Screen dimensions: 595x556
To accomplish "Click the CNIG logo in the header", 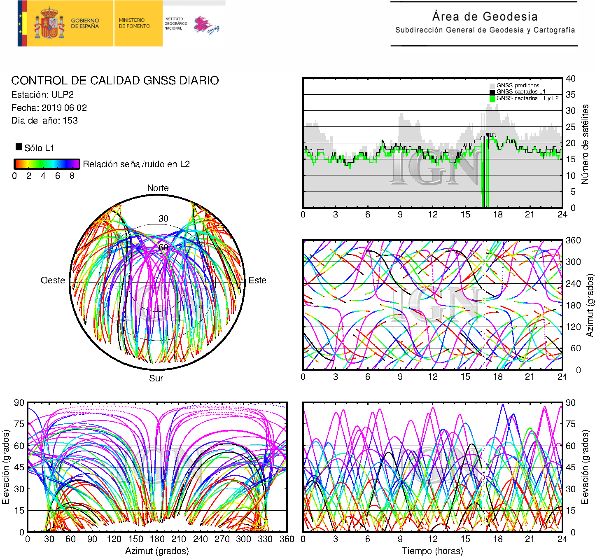I will (206, 25).
